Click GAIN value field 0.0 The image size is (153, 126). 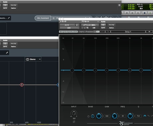coord(107,116)
